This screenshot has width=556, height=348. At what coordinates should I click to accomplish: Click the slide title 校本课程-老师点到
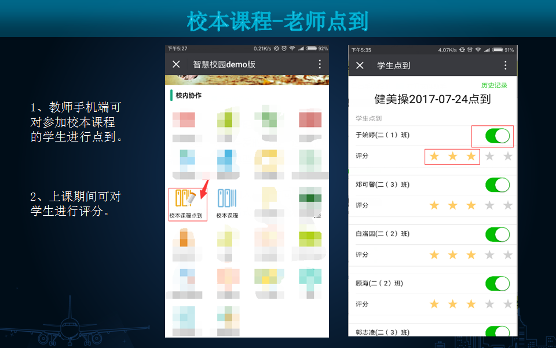277,21
